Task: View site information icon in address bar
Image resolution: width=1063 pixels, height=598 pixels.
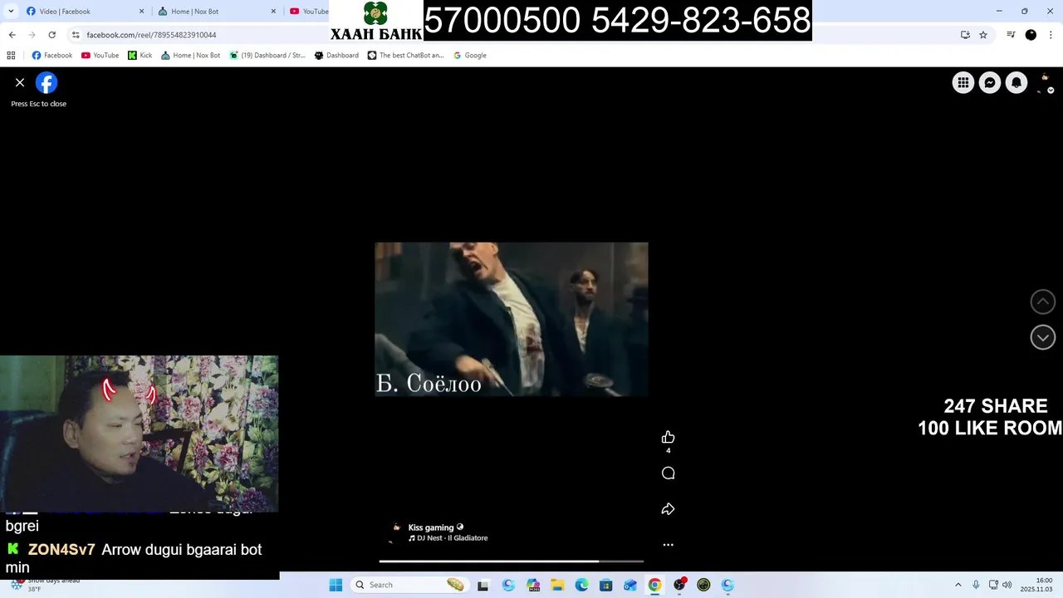Action: pos(76,35)
